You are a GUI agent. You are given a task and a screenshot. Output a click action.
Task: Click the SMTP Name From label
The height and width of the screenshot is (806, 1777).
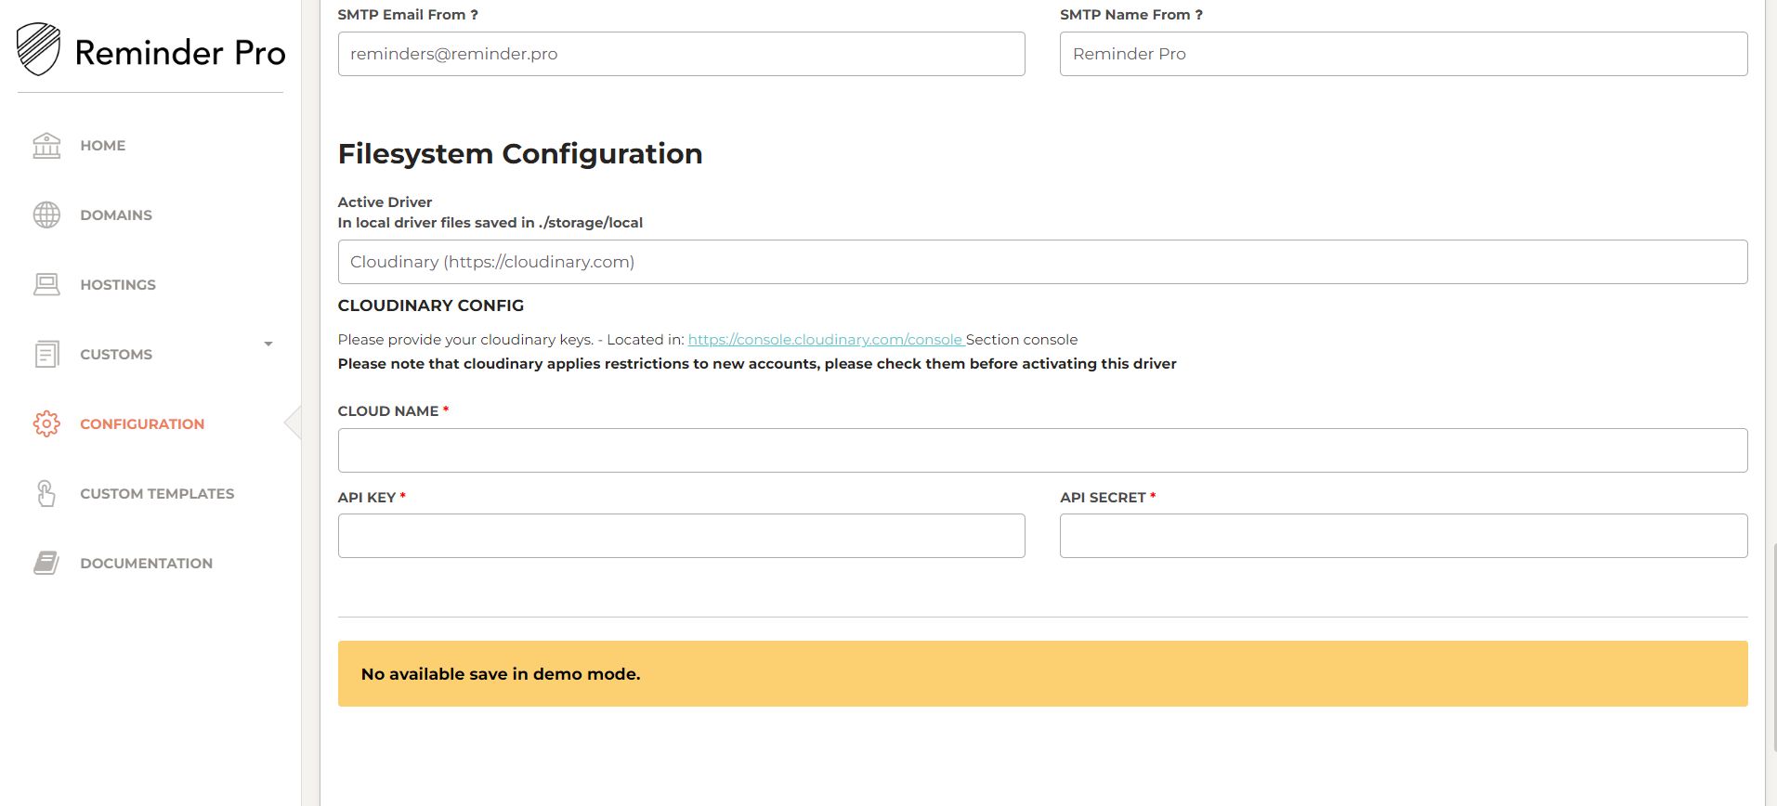[1131, 15]
